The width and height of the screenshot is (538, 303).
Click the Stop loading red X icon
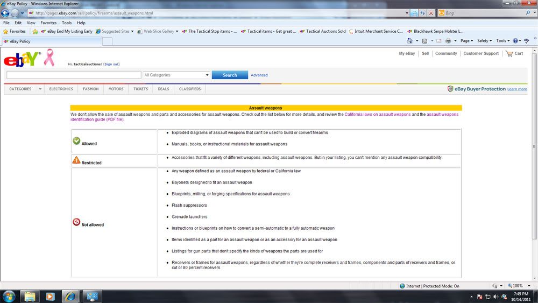(431, 13)
